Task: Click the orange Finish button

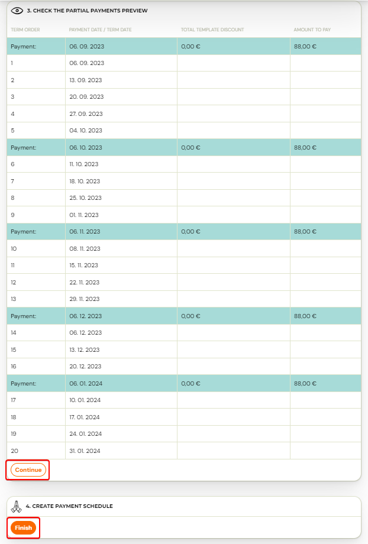Action: coord(23,527)
